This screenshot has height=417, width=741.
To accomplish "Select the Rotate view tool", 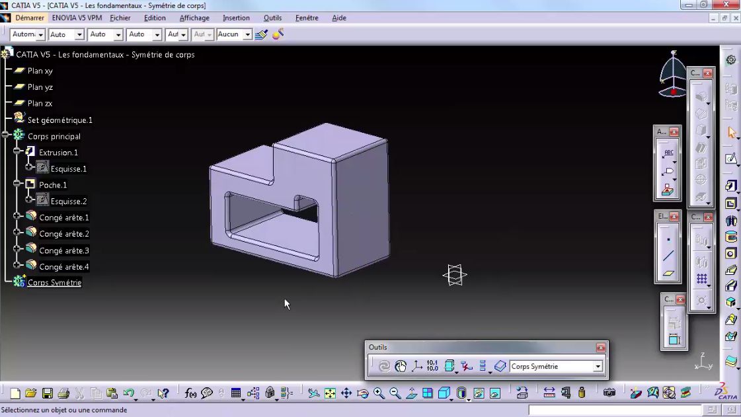I will click(362, 393).
